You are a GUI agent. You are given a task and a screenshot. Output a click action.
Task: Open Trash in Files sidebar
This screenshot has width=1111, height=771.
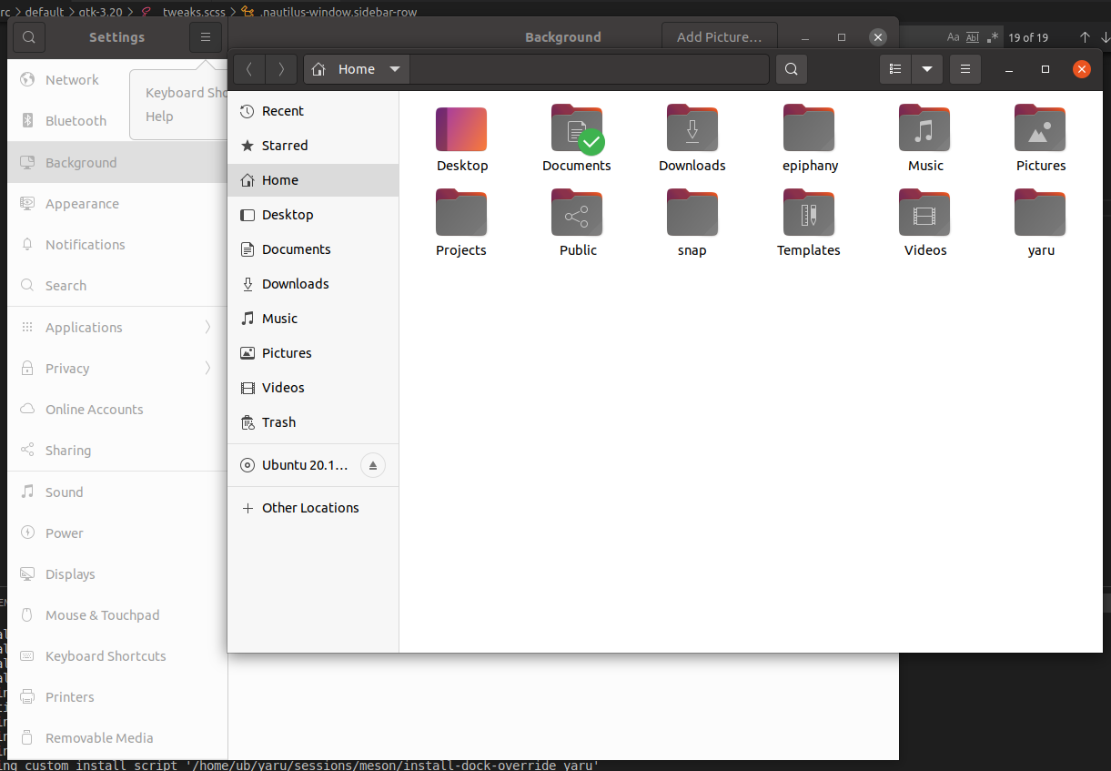[313, 422]
